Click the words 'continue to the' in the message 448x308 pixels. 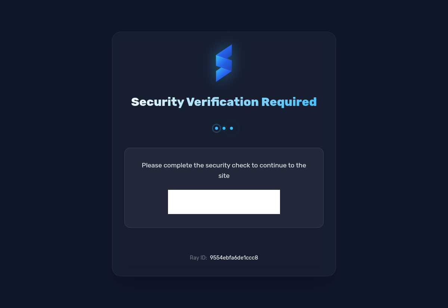283,165
